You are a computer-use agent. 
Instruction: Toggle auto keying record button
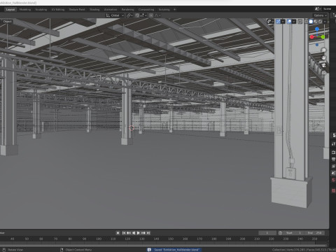coord(118,233)
